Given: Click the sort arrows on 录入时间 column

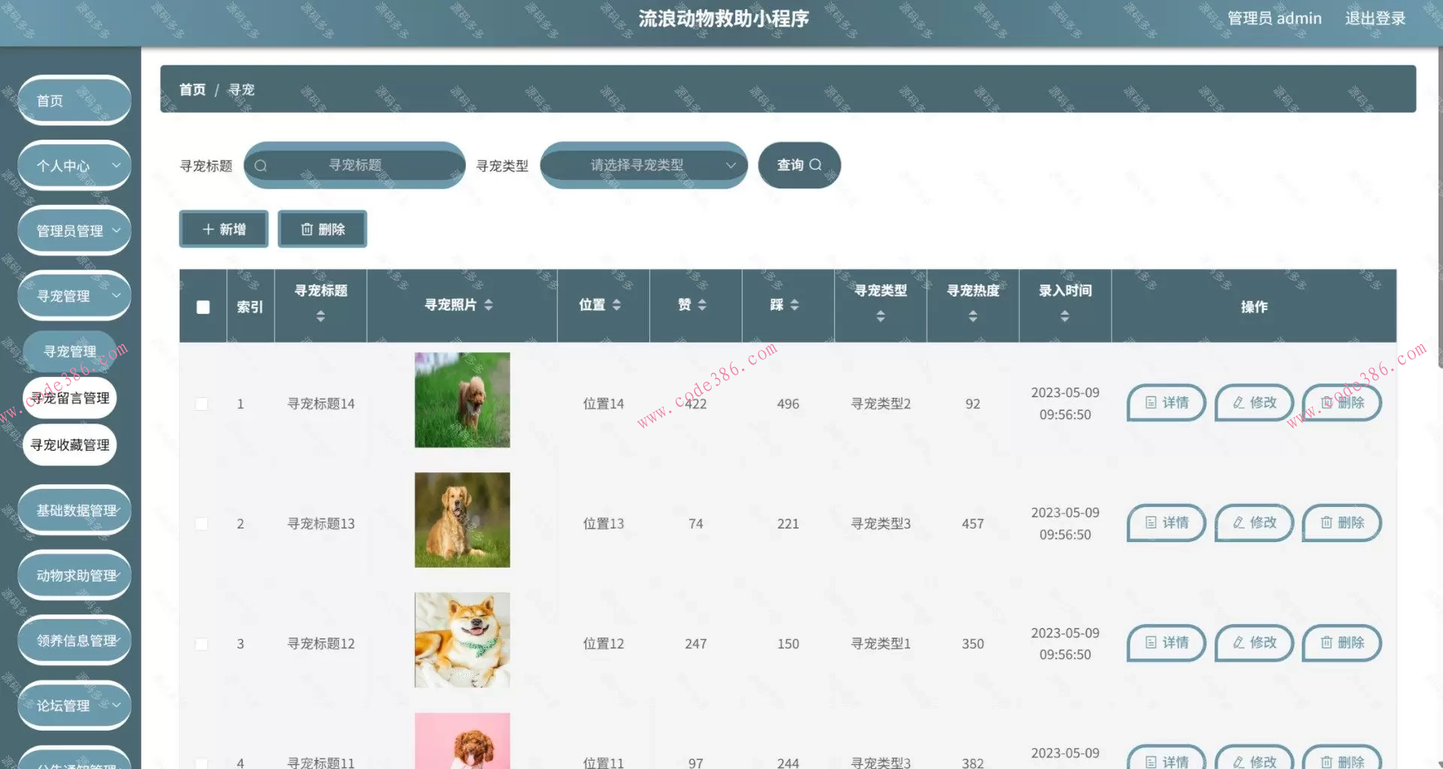Looking at the screenshot, I should click(1065, 316).
